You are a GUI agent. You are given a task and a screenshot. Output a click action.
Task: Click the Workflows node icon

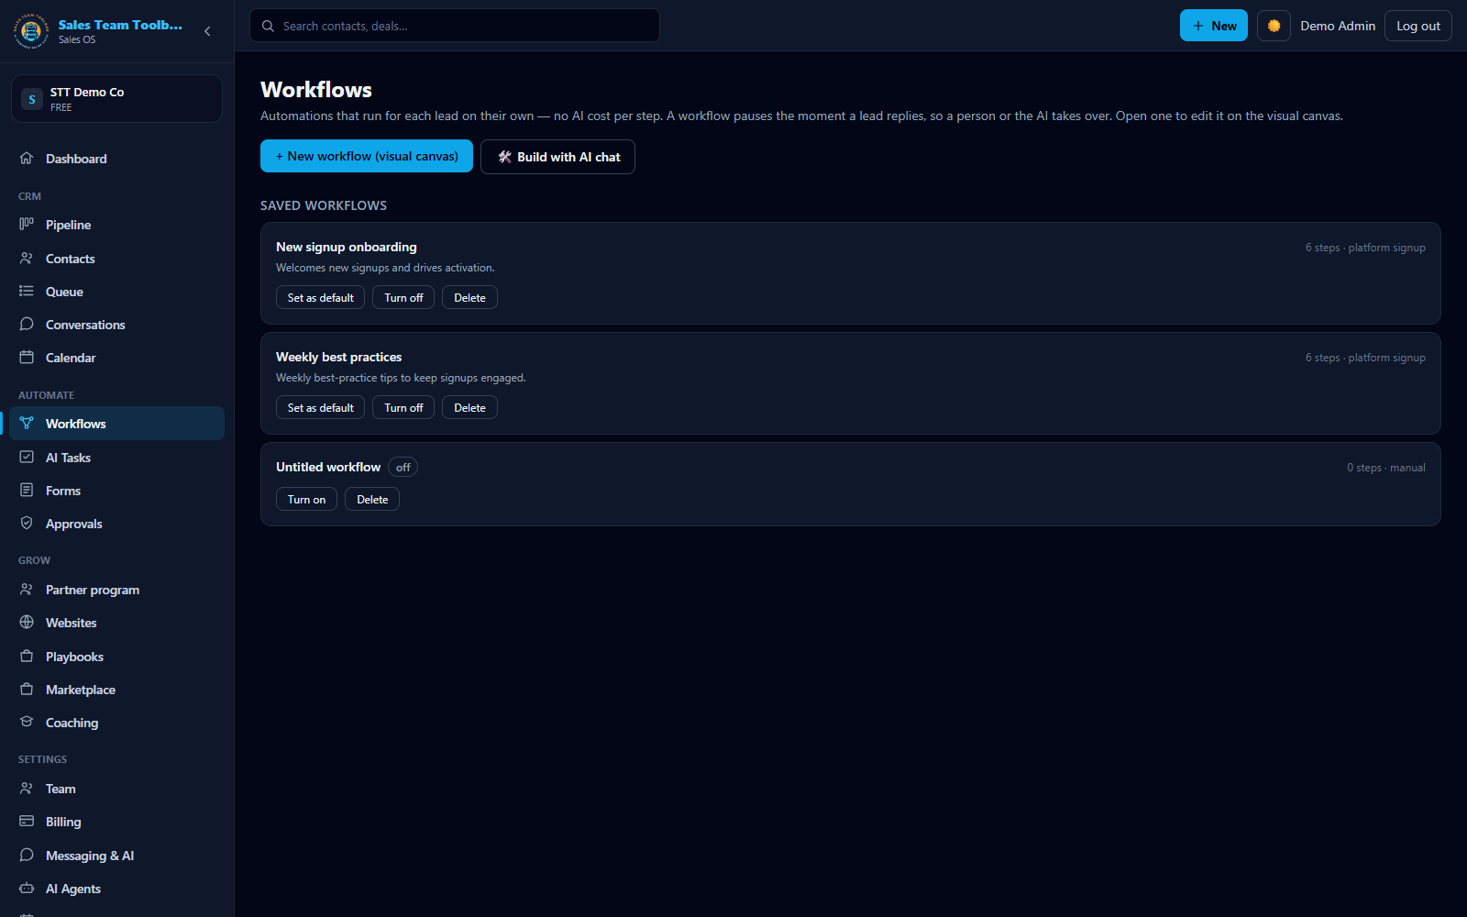(x=27, y=424)
